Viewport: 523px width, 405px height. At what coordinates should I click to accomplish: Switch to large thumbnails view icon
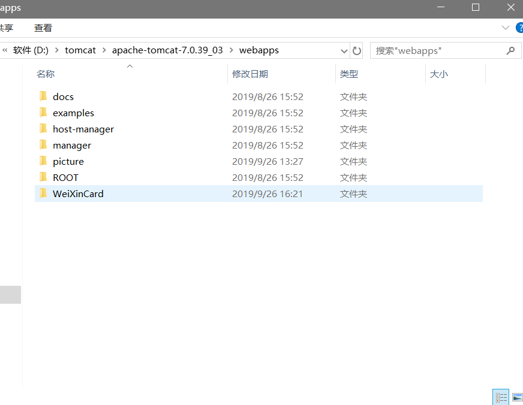[x=518, y=397]
